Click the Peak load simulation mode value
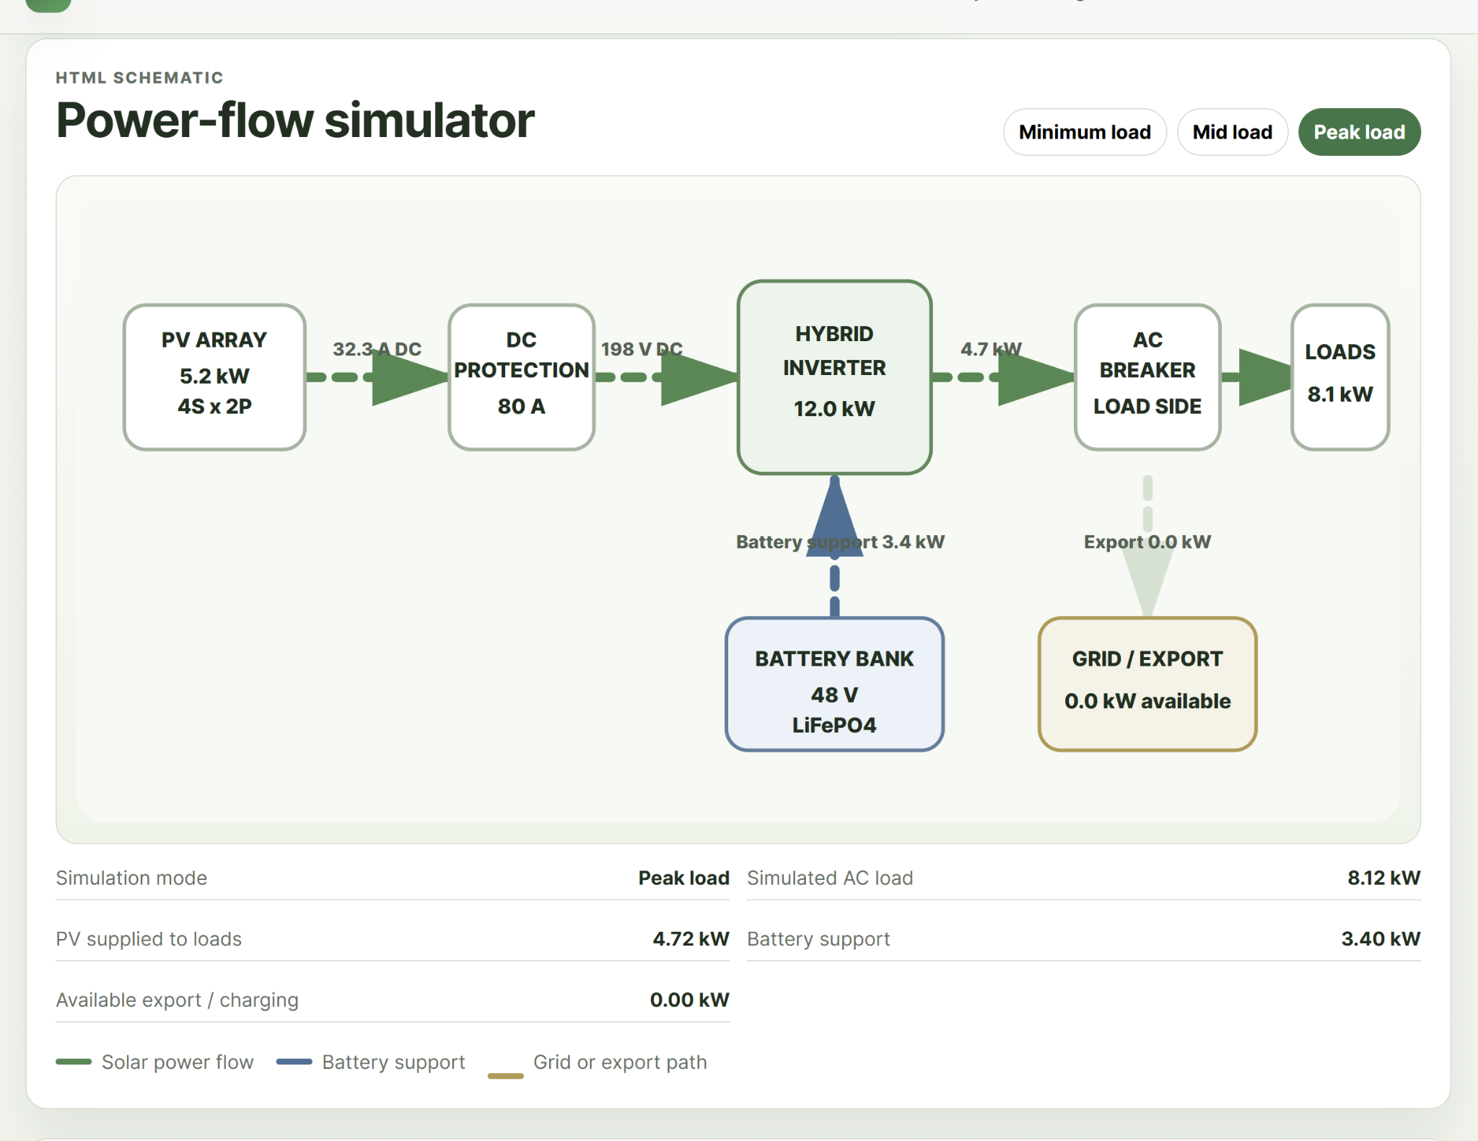The height and width of the screenshot is (1141, 1478). click(683, 878)
